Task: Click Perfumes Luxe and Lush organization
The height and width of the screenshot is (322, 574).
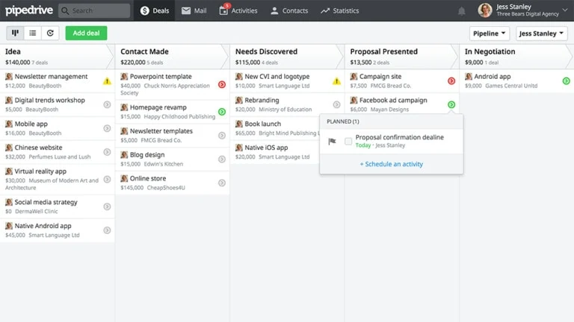Action: tap(60, 157)
